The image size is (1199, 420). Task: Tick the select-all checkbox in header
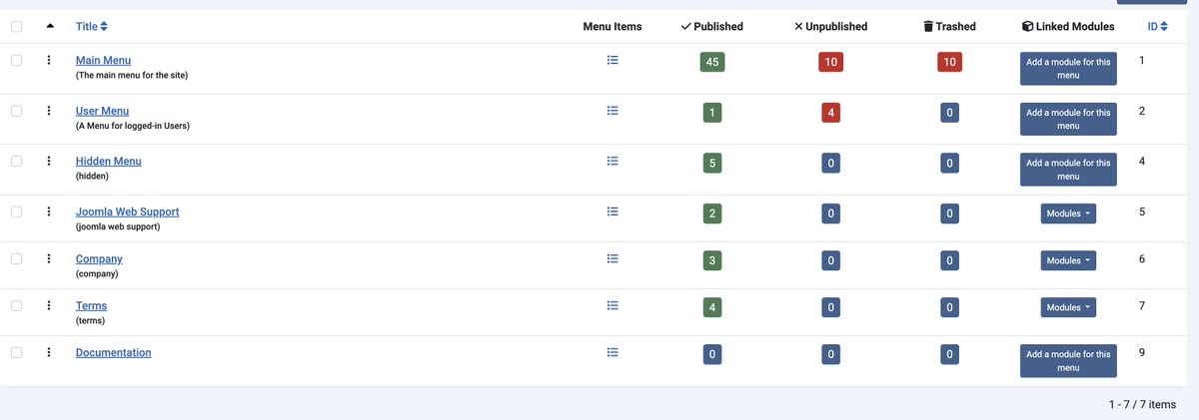tap(16, 27)
